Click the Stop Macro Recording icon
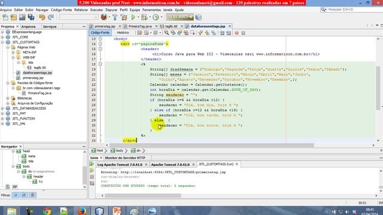Screen dimensions: 383x215 244,33
